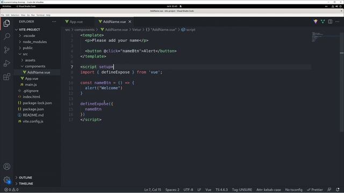Expand the TIMELINE section
The width and height of the screenshot is (344, 193).
coord(26,183)
